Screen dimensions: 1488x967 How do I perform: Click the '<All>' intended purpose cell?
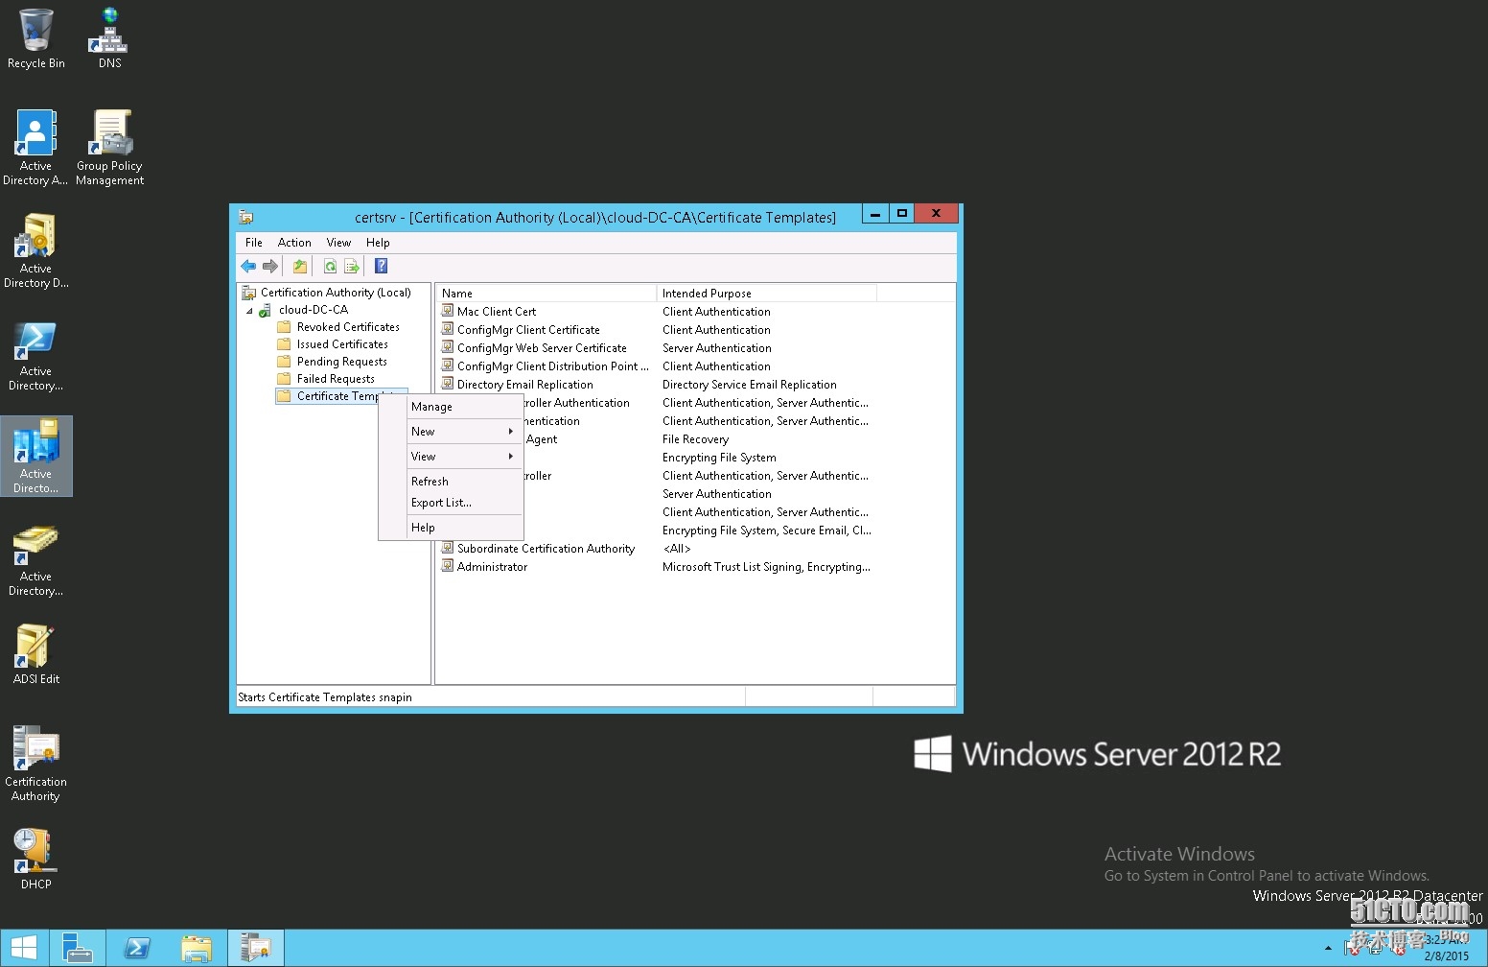pos(677,549)
